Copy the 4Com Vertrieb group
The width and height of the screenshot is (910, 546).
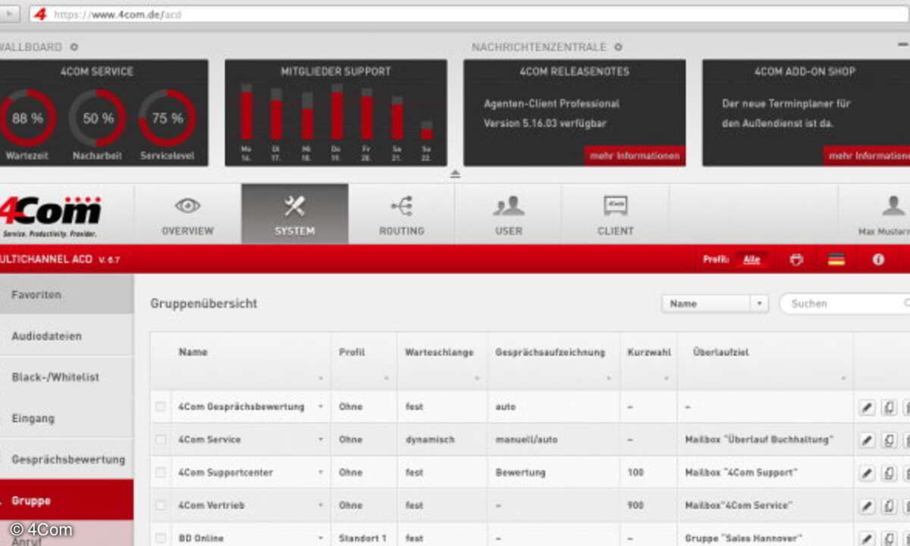point(889,507)
